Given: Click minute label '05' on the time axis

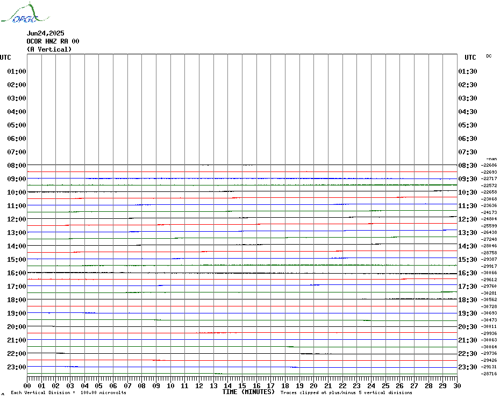Looking at the screenshot, I should (x=99, y=386).
